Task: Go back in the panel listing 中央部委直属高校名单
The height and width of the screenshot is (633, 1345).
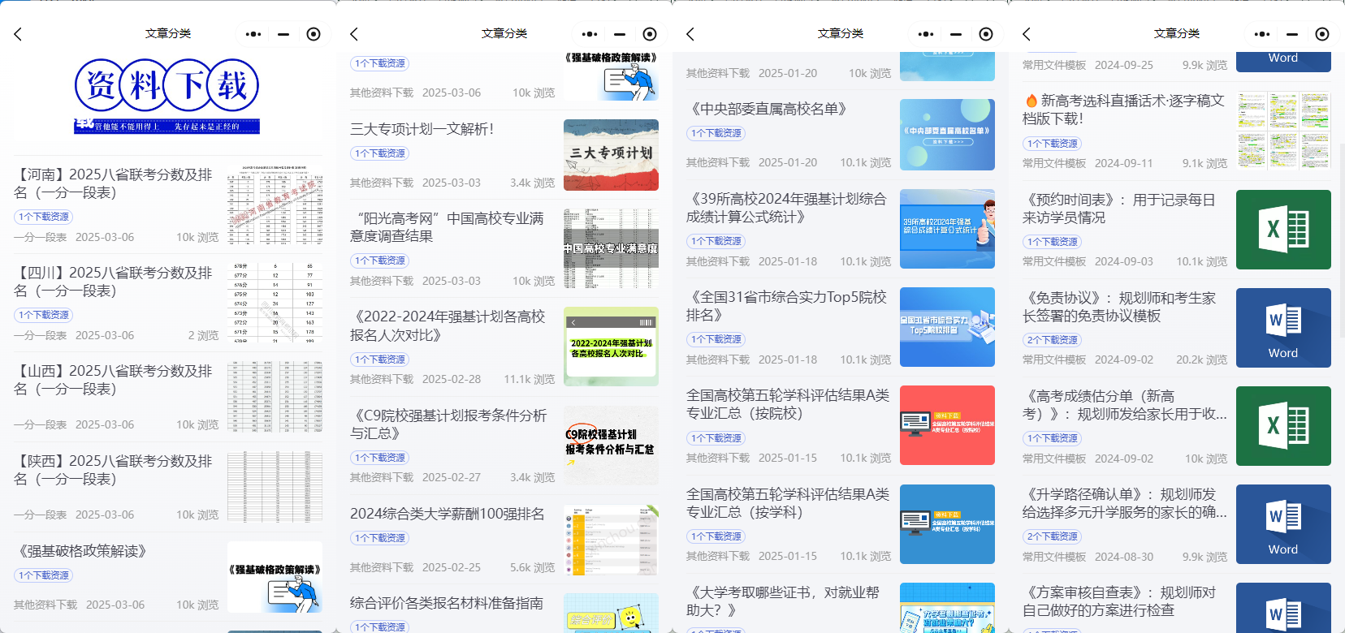Action: 690,34
